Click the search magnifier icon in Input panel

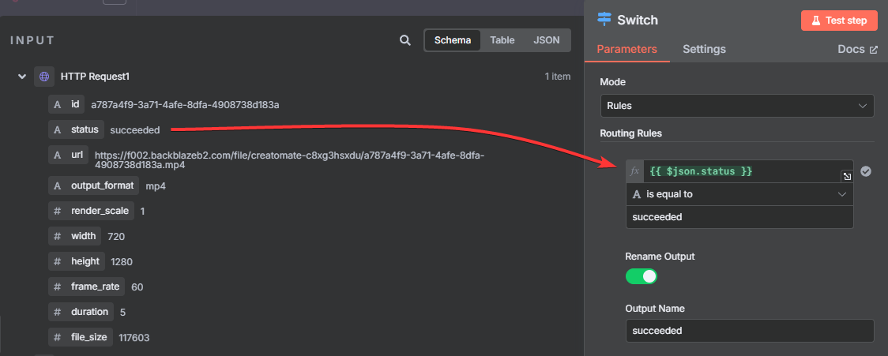[x=404, y=40]
